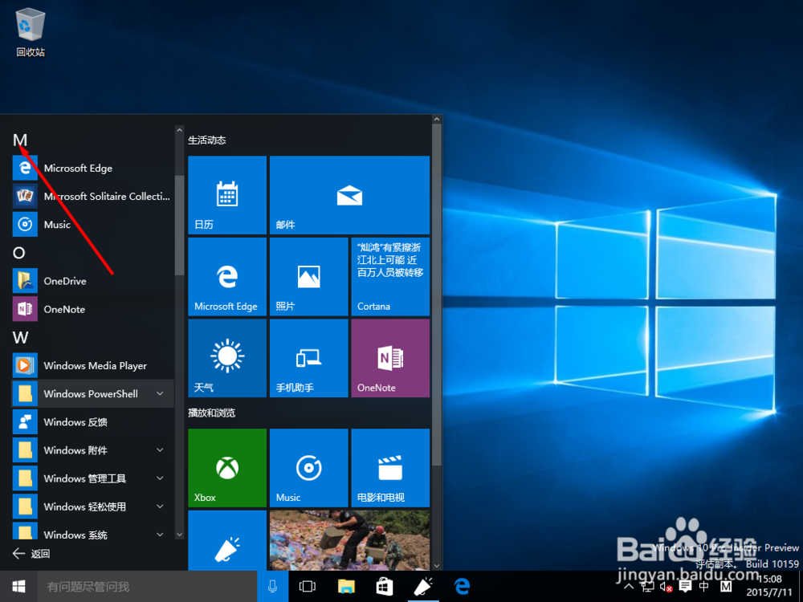Launch OneNote from the app list
803x602 pixels.
pos(92,309)
